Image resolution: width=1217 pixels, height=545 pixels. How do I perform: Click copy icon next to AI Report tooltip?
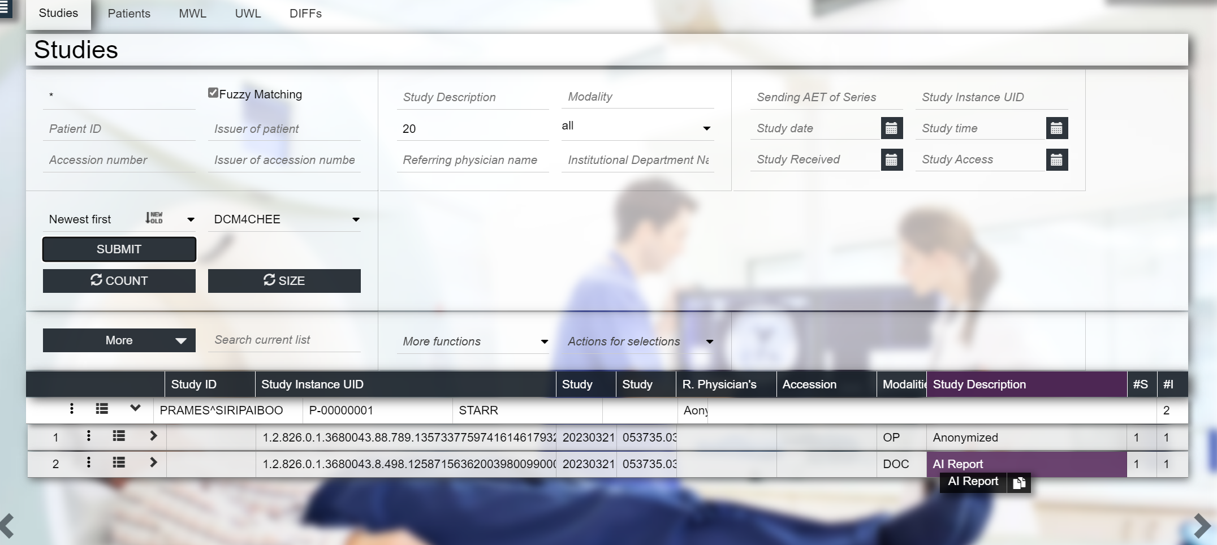click(x=1019, y=482)
